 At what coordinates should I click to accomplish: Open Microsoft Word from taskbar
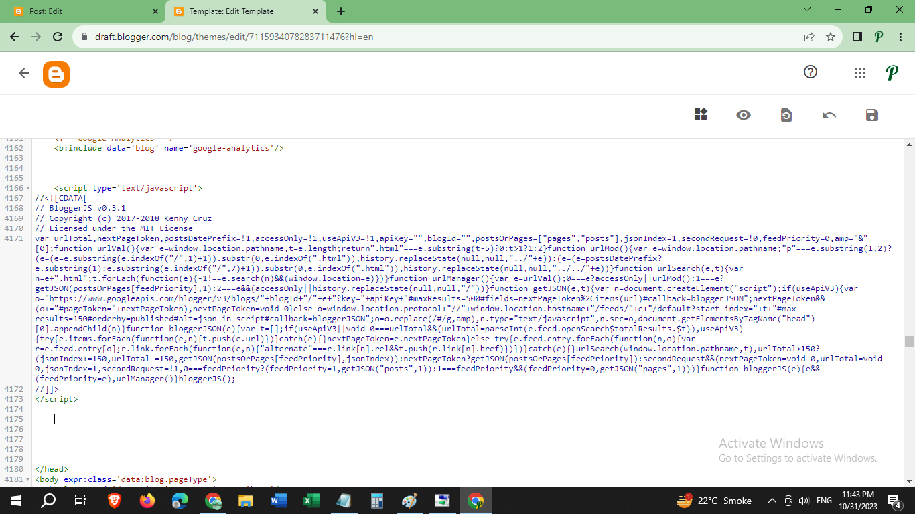point(279,500)
